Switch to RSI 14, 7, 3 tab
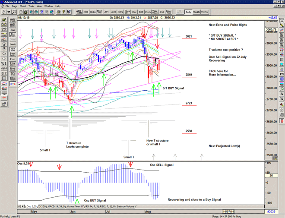This screenshot has height=218, width=285. point(92,206)
